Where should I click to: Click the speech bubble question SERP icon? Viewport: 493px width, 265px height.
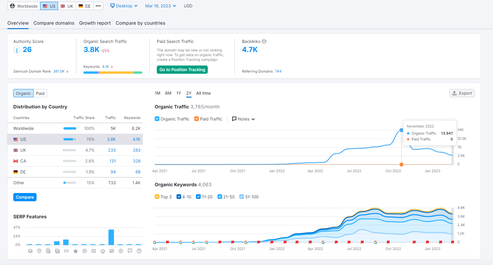(x=130, y=251)
